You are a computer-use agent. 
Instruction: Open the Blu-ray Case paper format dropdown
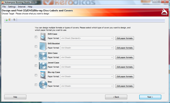click(87, 76)
